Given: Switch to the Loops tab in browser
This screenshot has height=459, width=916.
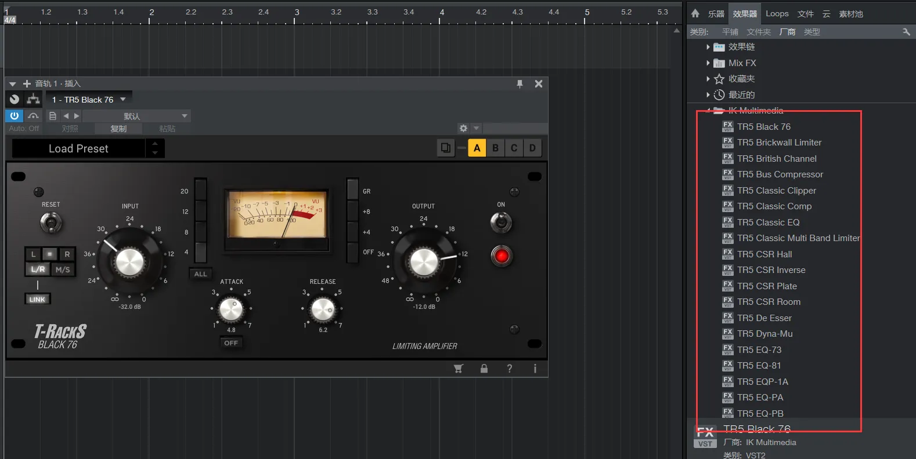Looking at the screenshot, I should coord(777,13).
